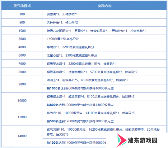Click the reward text 1400点累充送豪礼积分
The height and width of the screenshot is (148, 168).
63,39
